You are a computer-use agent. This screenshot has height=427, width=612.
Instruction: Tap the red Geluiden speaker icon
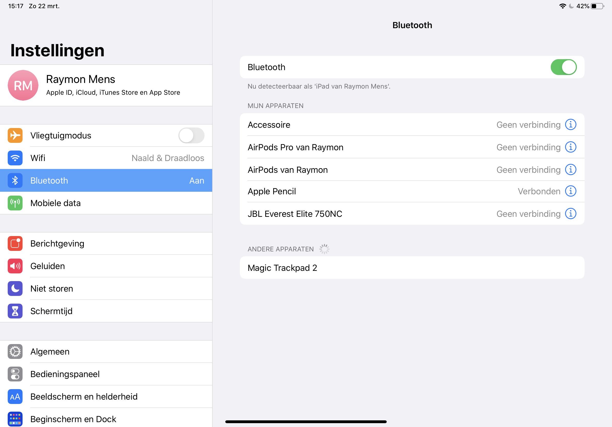coord(15,266)
